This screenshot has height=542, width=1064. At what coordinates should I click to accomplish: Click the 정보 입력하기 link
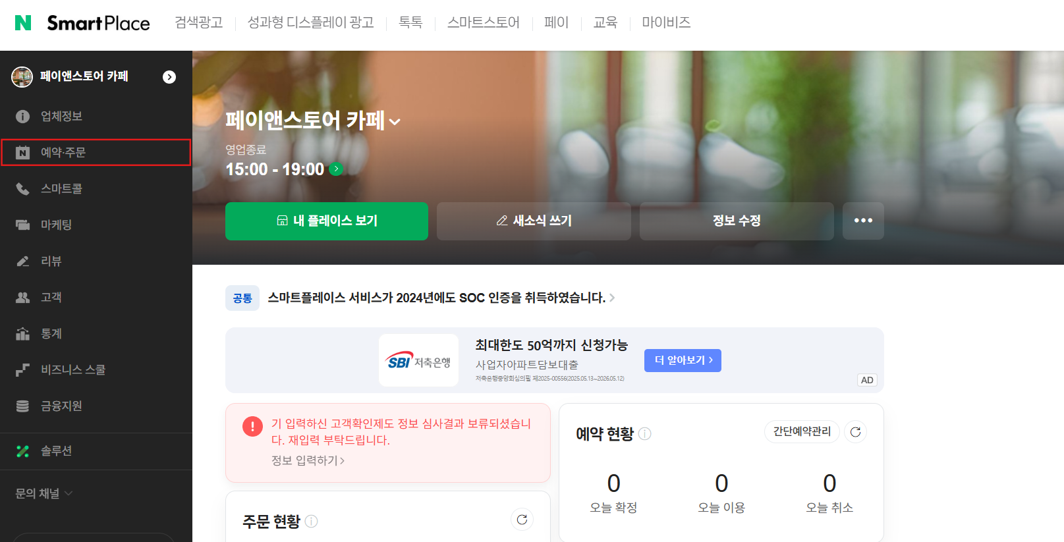pos(308,460)
